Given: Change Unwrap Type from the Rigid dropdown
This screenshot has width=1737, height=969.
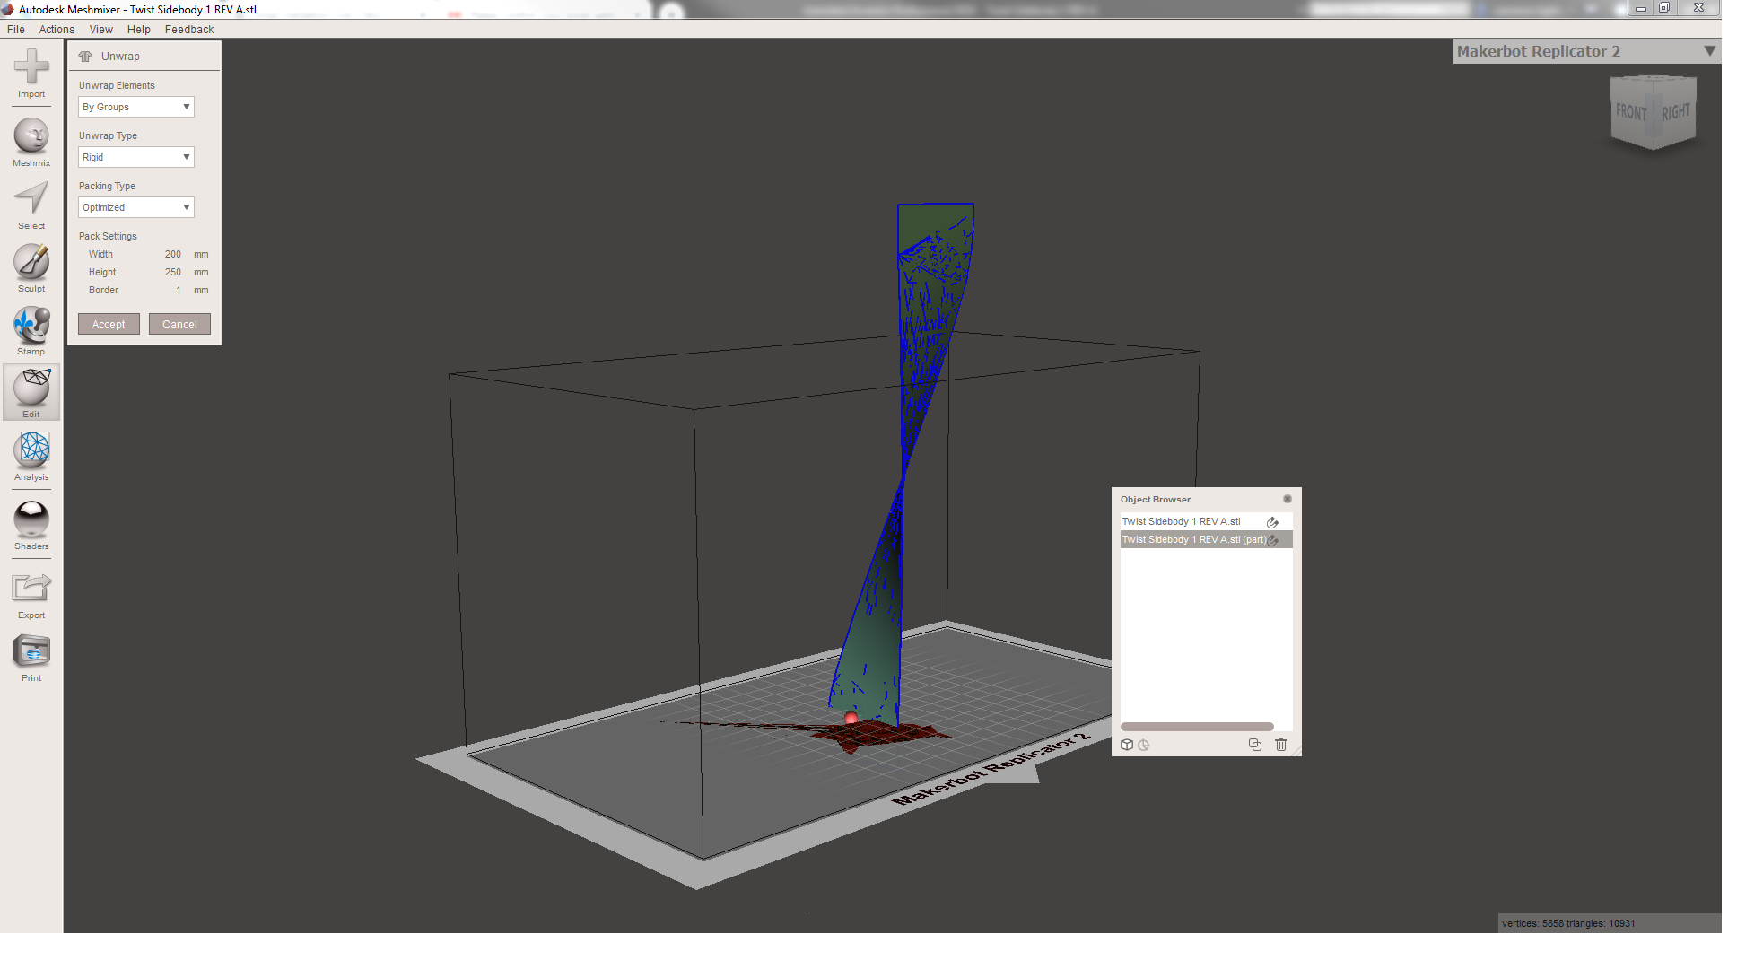Looking at the screenshot, I should [x=135, y=157].
